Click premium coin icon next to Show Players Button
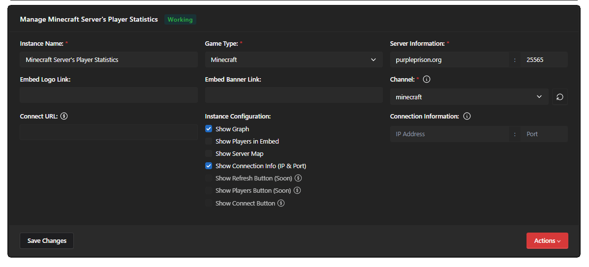This screenshot has height=267, width=589. (x=297, y=190)
